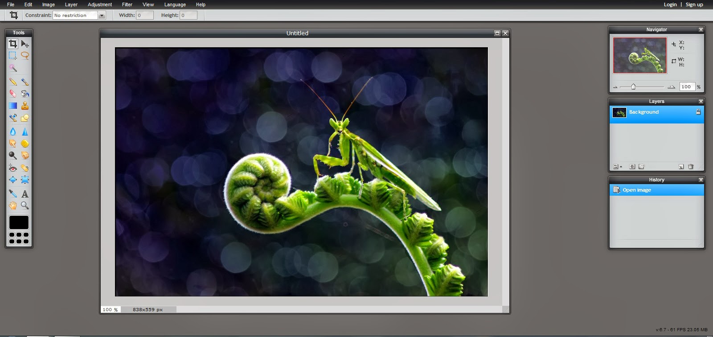This screenshot has width=713, height=337.
Task: Create a new layer
Action: click(681, 167)
